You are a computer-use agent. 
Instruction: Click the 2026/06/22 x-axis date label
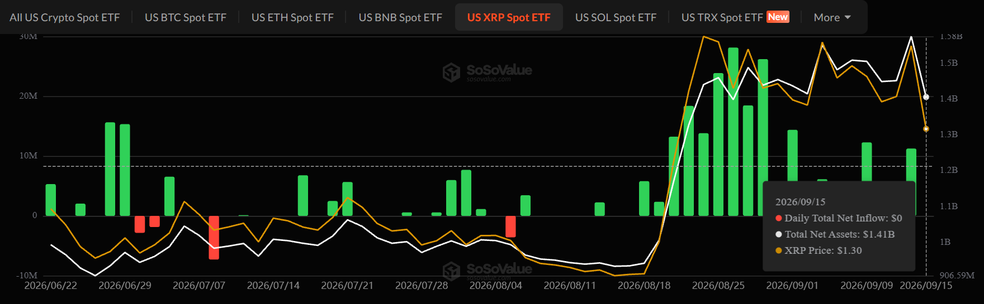pyautogui.click(x=51, y=286)
